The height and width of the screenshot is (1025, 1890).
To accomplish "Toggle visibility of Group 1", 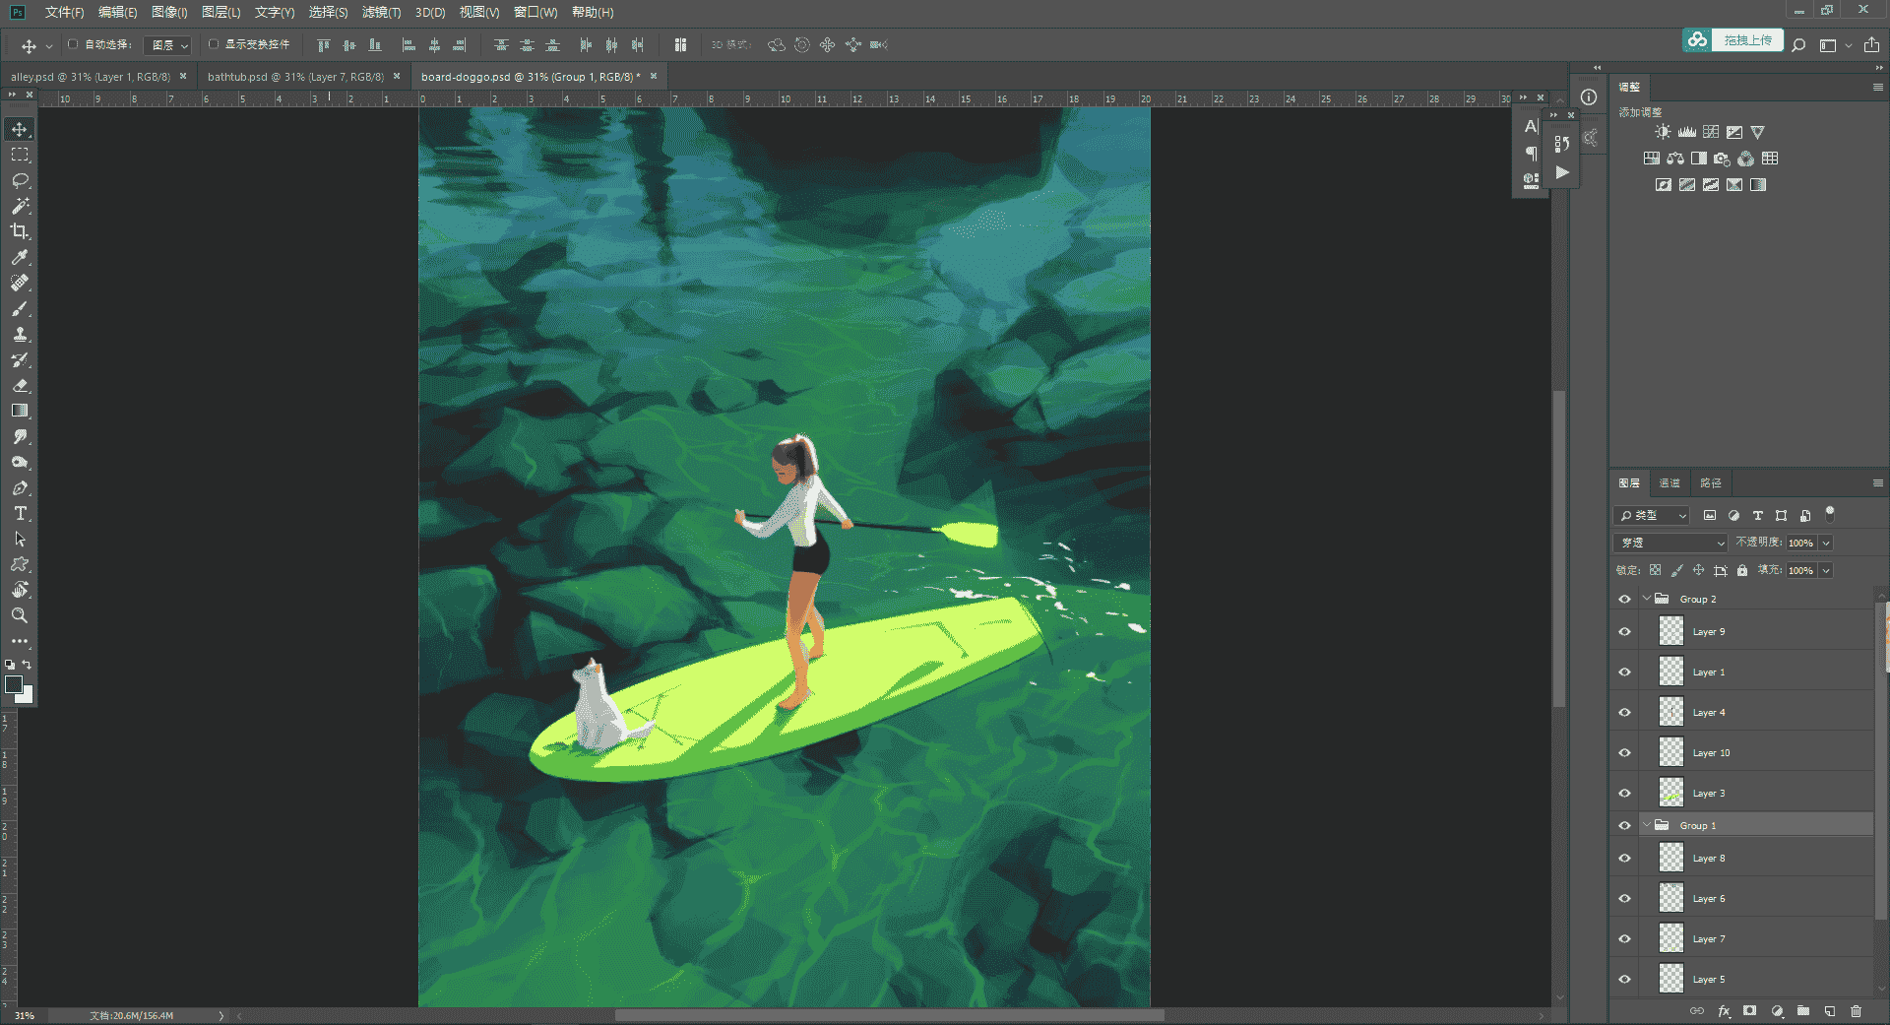I will point(1624,826).
